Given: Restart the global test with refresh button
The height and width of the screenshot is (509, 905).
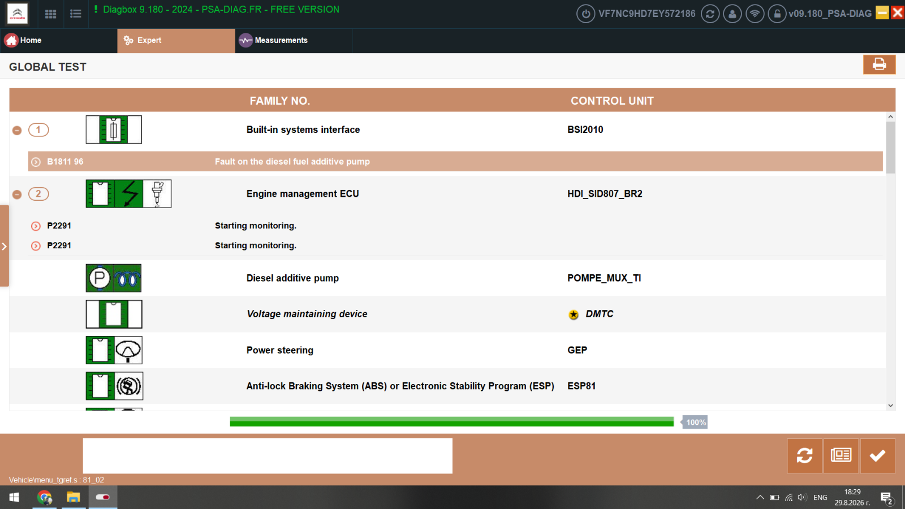Looking at the screenshot, I should point(804,456).
